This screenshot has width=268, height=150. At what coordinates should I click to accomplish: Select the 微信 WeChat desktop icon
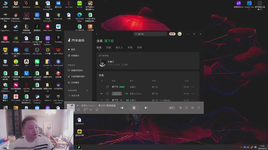click(37, 63)
